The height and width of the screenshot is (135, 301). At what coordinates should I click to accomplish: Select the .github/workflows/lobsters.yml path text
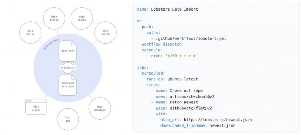[x=191, y=38]
